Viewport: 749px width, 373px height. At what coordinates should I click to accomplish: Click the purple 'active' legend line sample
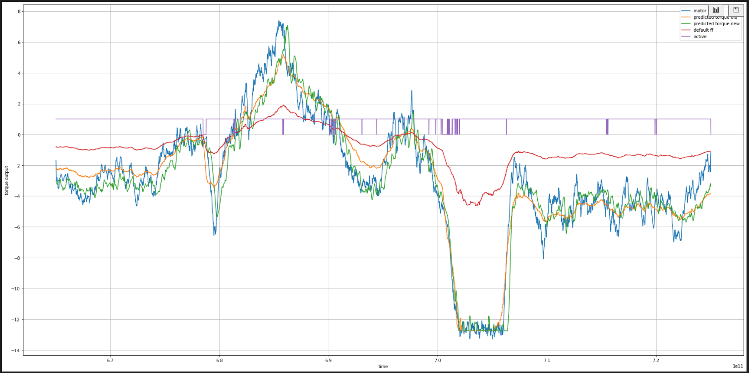(686, 37)
